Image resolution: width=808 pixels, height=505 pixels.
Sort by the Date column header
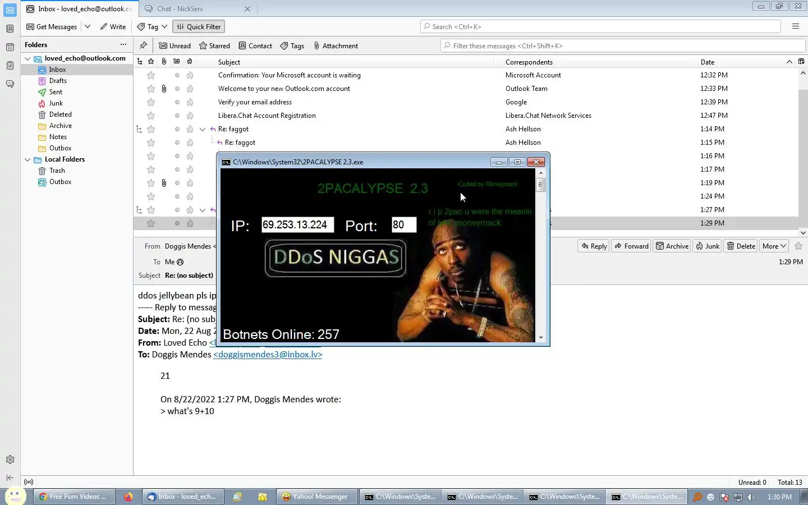(x=707, y=62)
